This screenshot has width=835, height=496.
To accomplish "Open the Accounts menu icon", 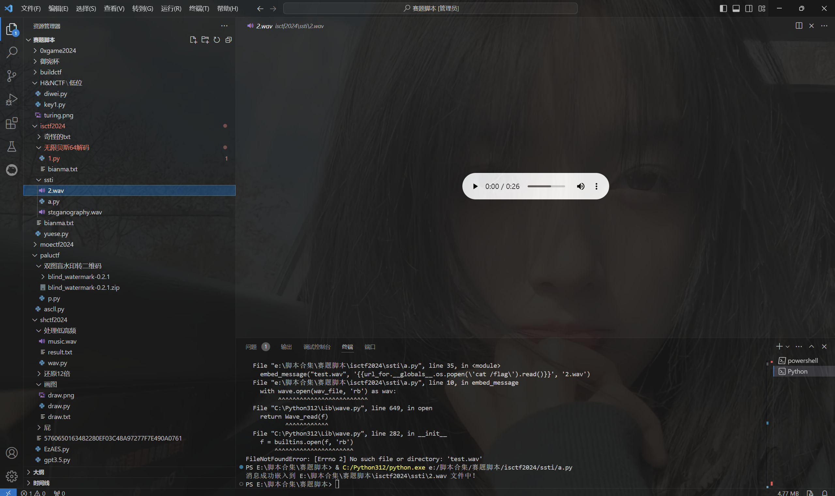I will click(12, 453).
